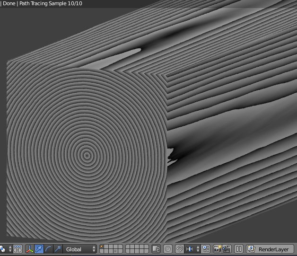Render OpenGL animation clapperboard icon
Viewport: 297px width, 256px height.
[227, 249]
